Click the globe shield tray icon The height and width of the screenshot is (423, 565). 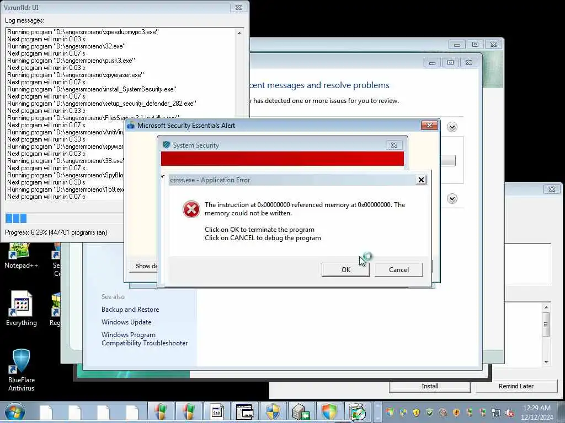403,412
